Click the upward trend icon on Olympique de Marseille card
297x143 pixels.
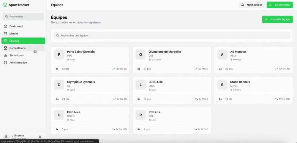point(195,69)
